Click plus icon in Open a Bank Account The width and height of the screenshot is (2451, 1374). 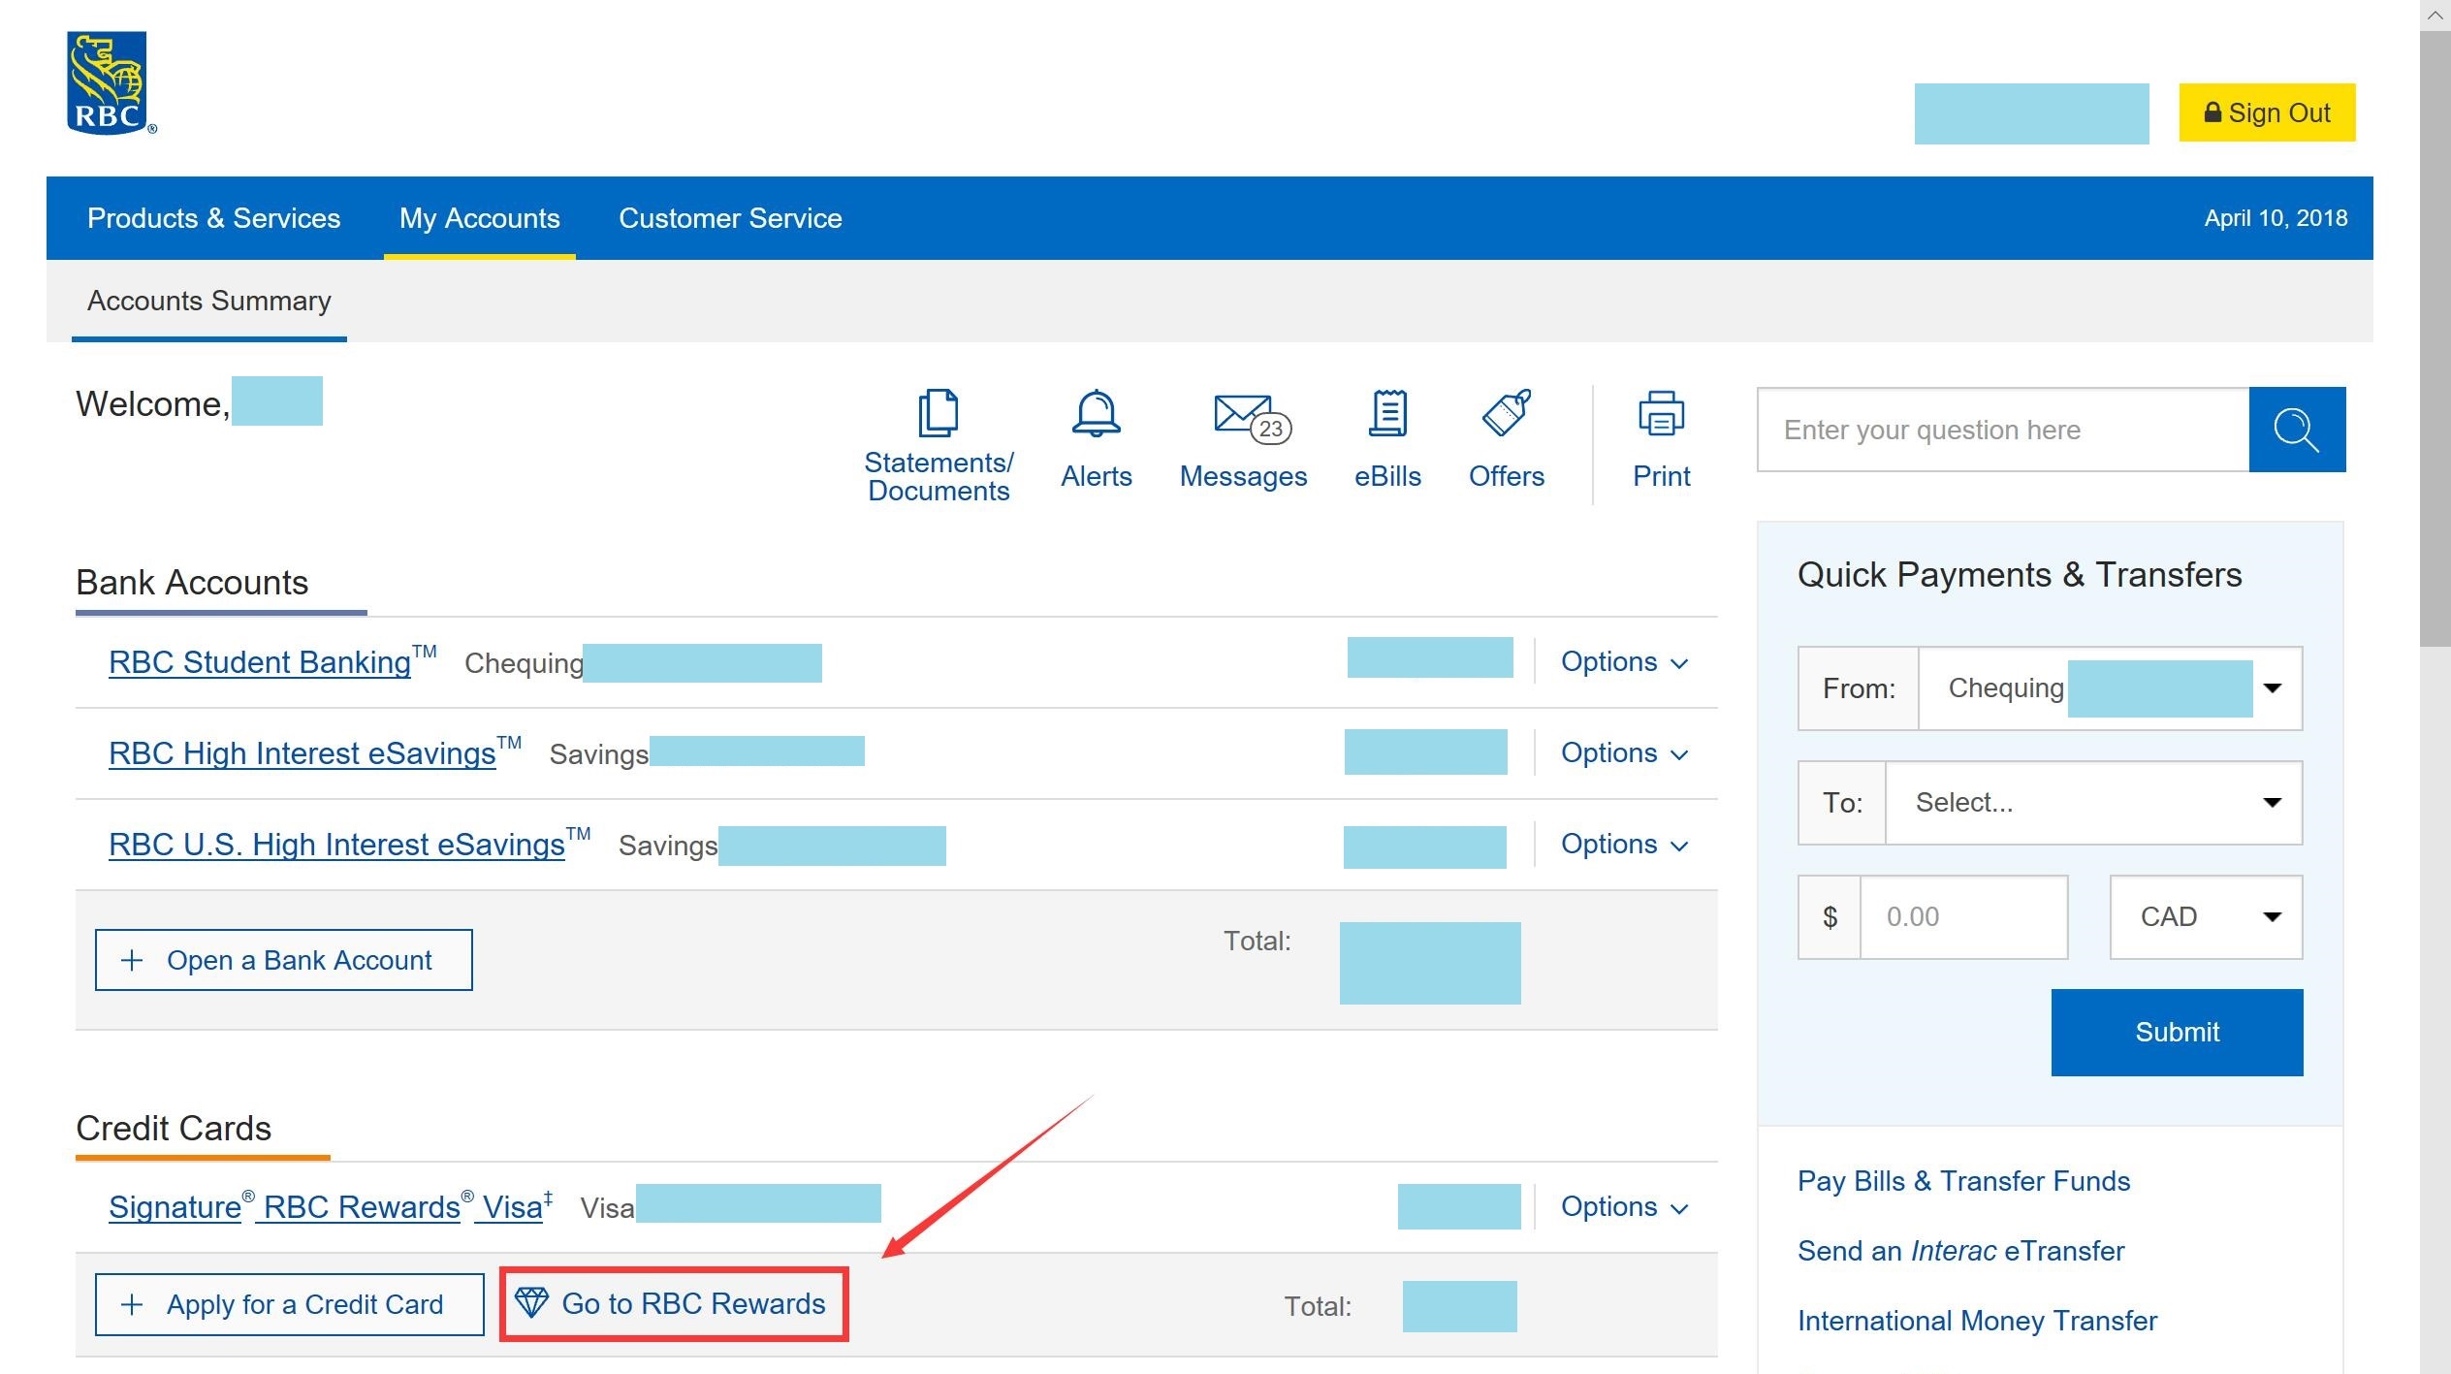point(132,960)
